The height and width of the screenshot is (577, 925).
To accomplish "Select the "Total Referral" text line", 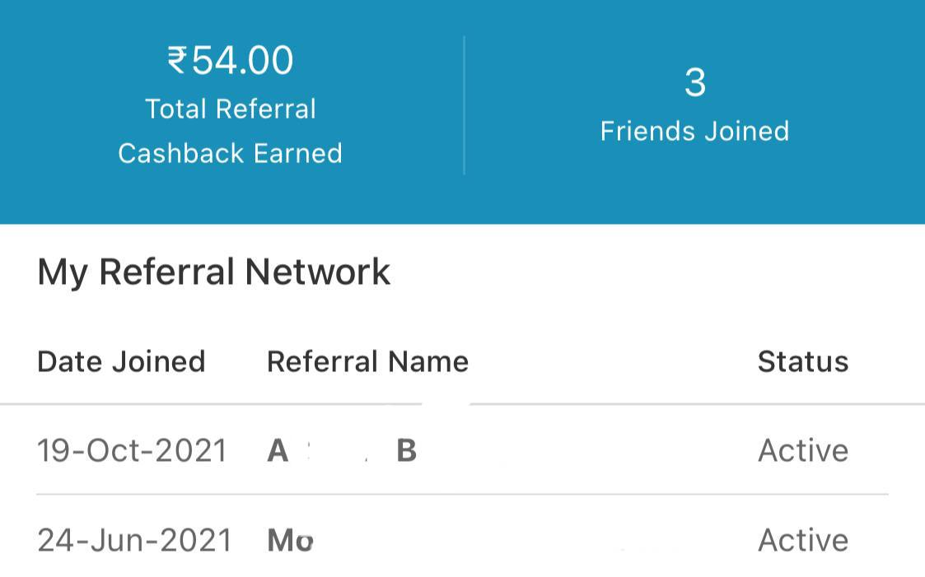I will click(231, 109).
